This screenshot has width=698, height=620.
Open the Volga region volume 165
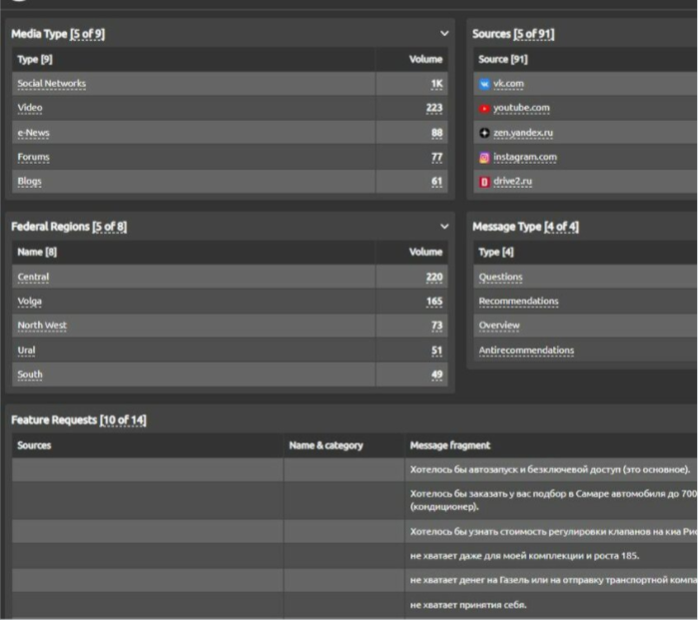coord(433,302)
